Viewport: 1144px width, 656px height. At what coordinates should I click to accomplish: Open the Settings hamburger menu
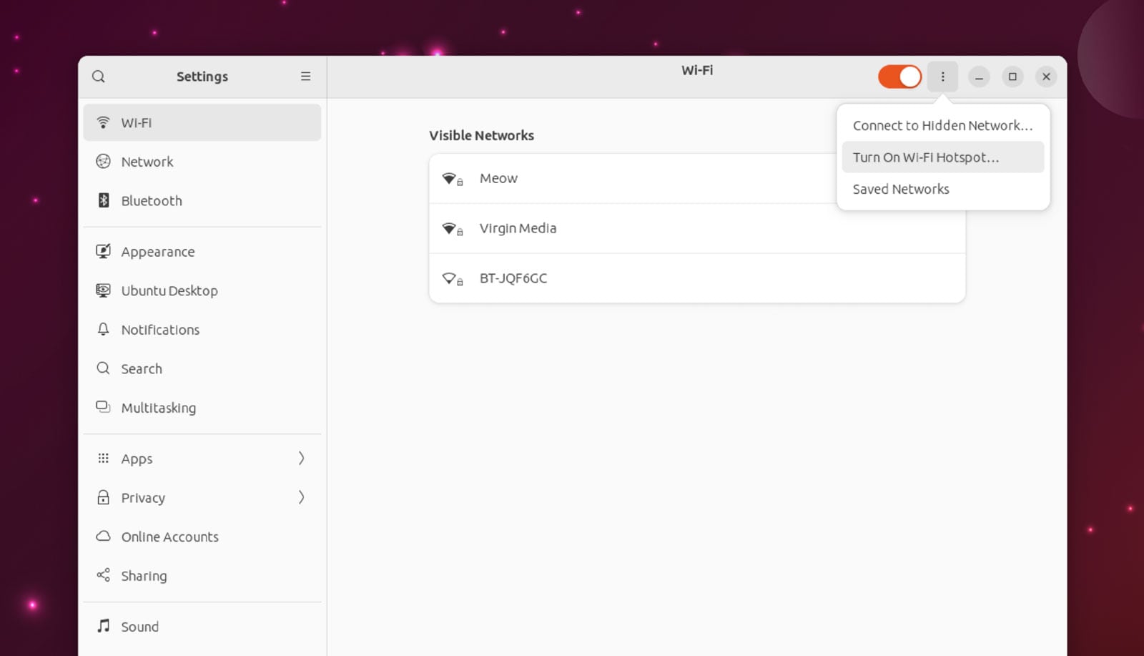coord(305,77)
